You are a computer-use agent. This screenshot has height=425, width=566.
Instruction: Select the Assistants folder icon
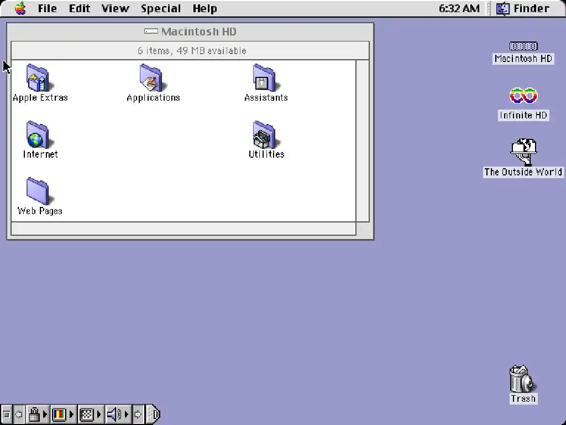[x=265, y=77]
